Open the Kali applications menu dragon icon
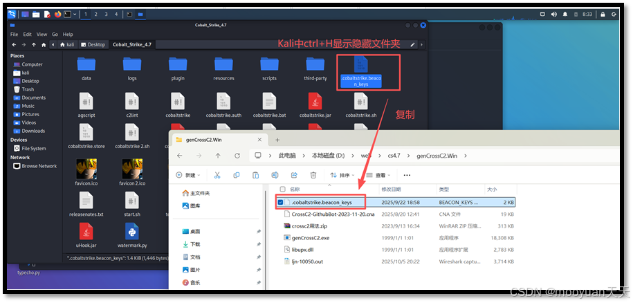 [x=12, y=14]
